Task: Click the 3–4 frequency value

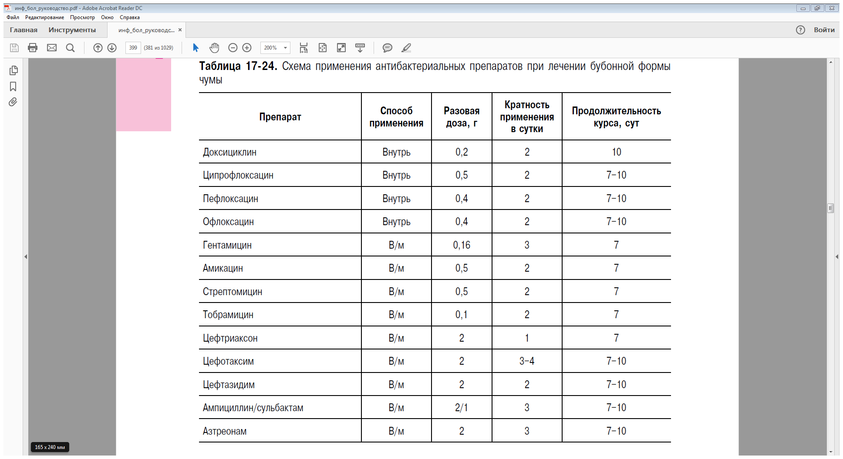Action: pos(527,361)
